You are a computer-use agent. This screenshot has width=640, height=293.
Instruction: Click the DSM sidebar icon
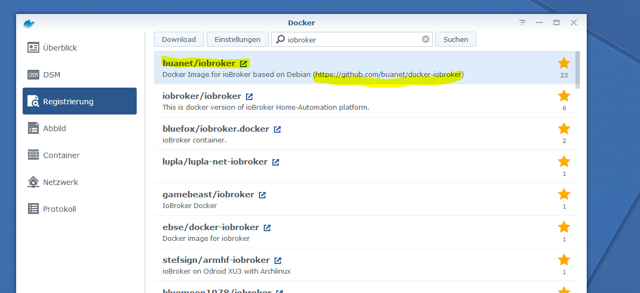pyautogui.click(x=33, y=75)
